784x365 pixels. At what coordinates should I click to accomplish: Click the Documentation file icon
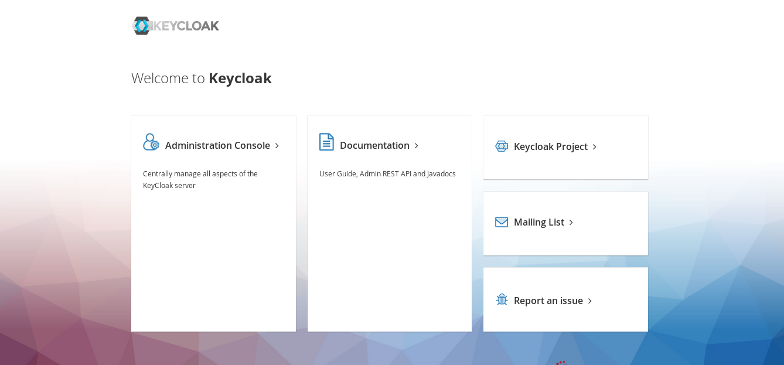click(x=326, y=142)
